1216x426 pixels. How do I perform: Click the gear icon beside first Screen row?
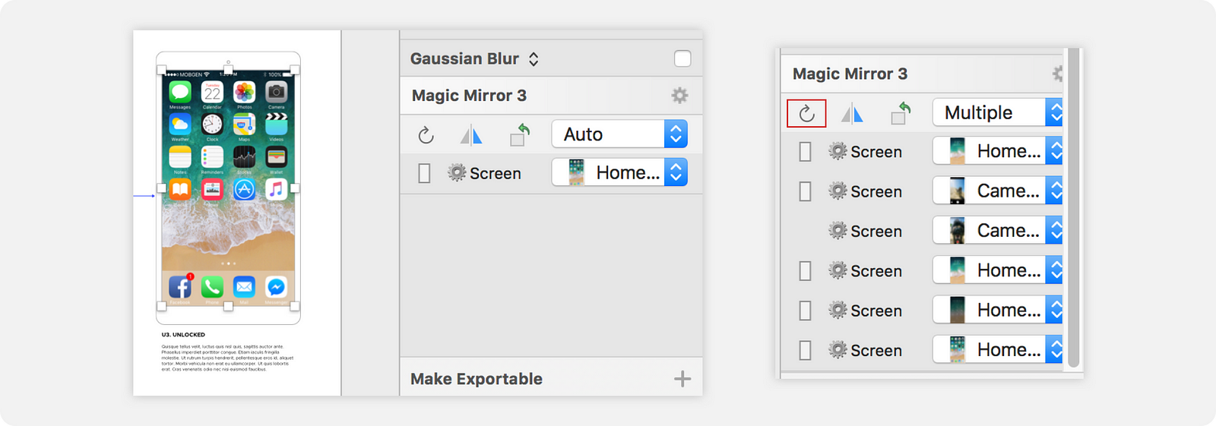click(838, 151)
